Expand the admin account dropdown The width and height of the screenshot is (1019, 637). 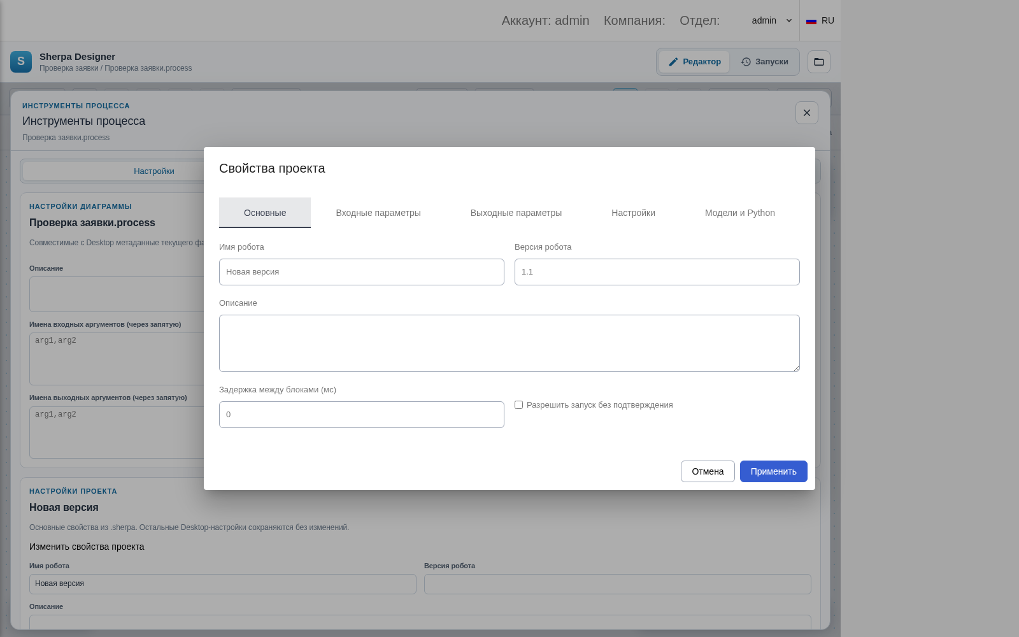(x=771, y=20)
